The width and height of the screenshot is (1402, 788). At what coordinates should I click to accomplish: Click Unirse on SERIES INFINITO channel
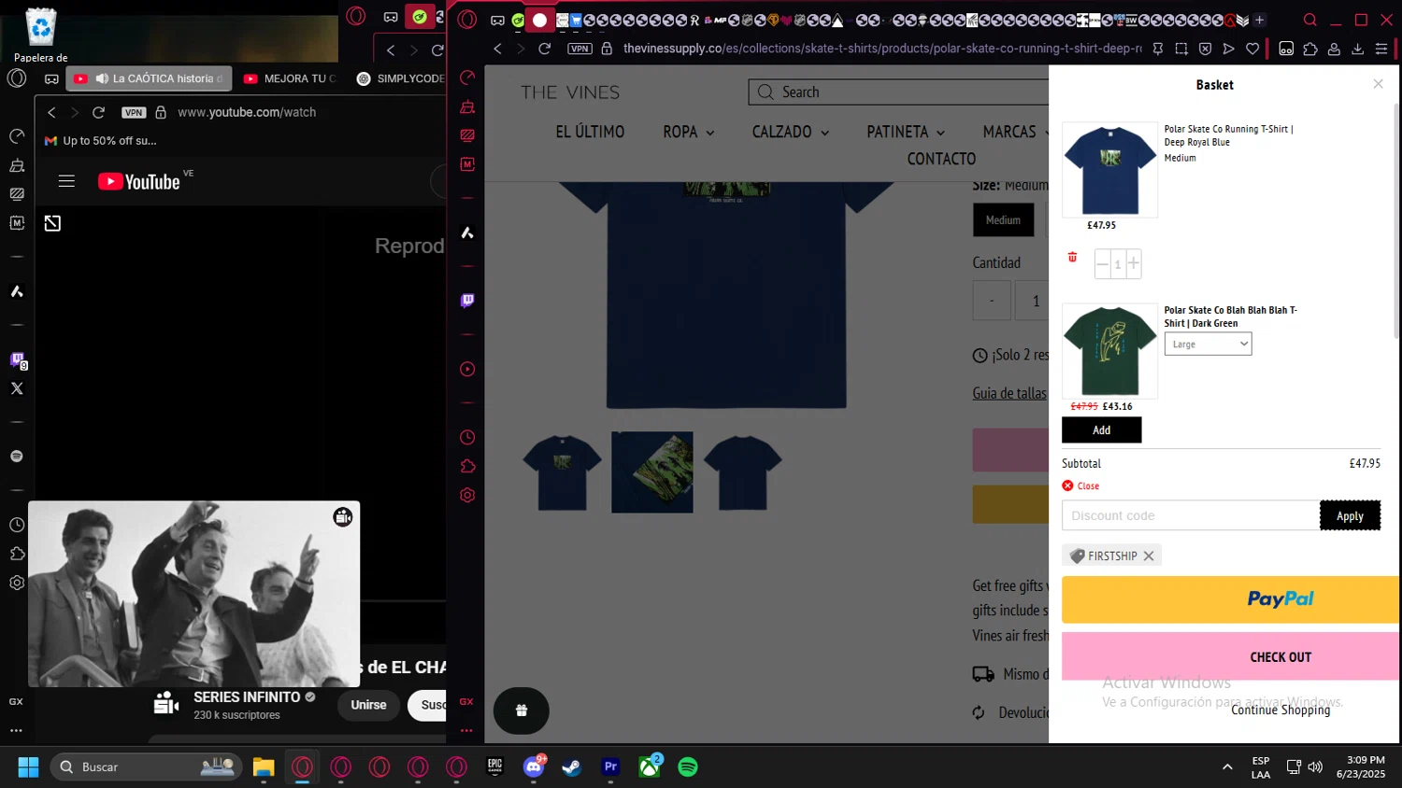pyautogui.click(x=368, y=705)
